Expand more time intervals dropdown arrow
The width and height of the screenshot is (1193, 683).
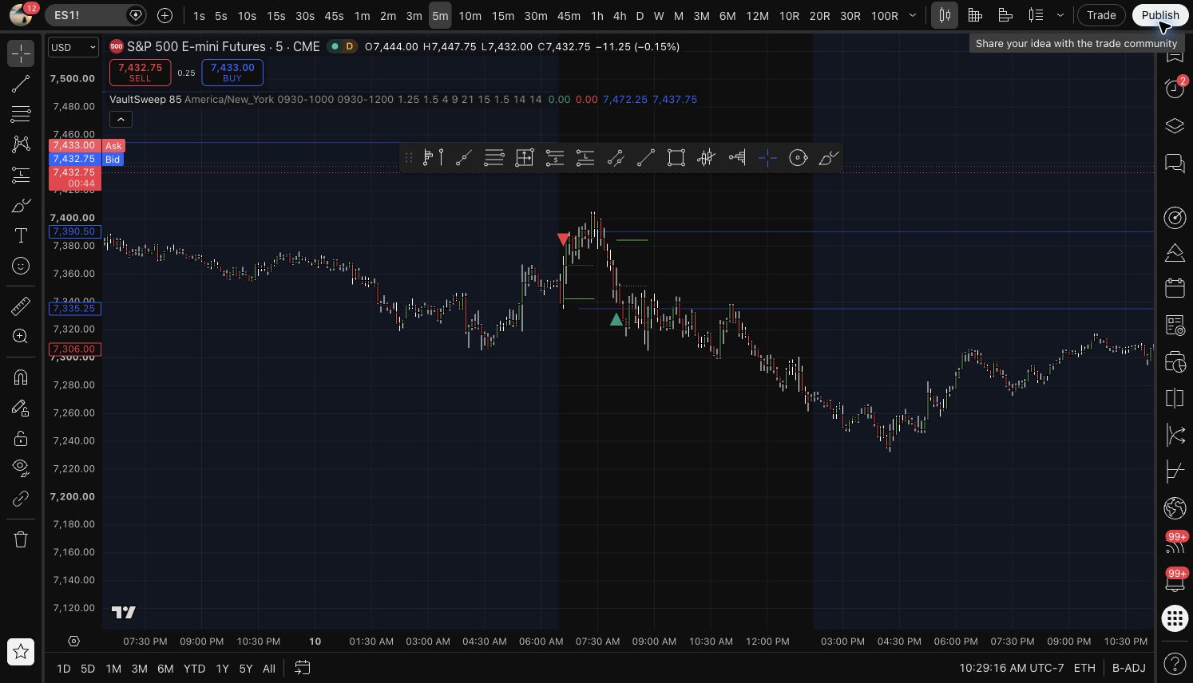913,15
